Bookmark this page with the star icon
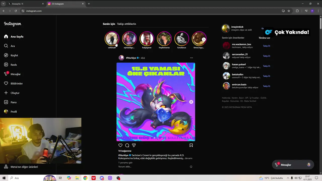 click(289, 11)
